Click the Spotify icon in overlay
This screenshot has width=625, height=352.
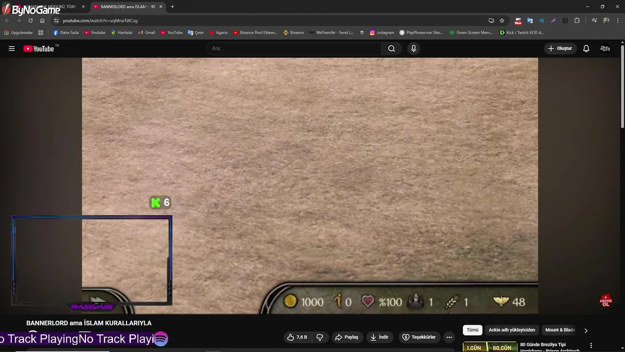pyautogui.click(x=161, y=339)
